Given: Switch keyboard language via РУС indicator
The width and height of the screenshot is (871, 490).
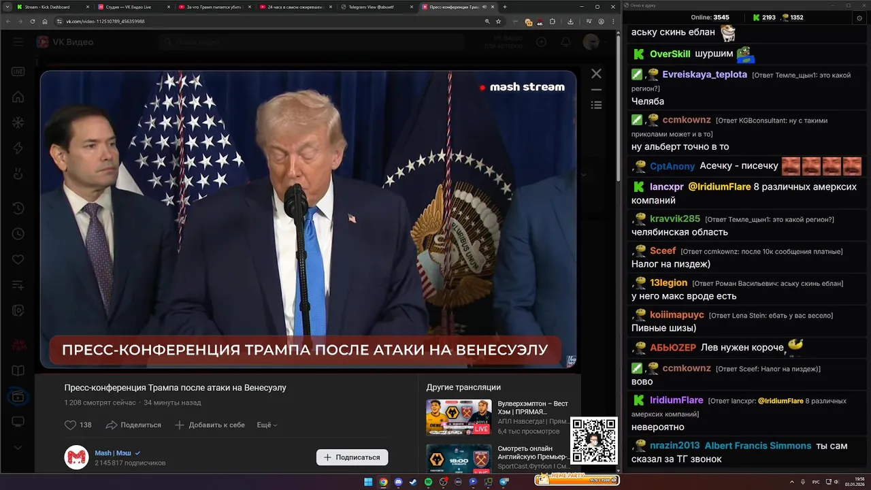Looking at the screenshot, I should [x=816, y=482].
